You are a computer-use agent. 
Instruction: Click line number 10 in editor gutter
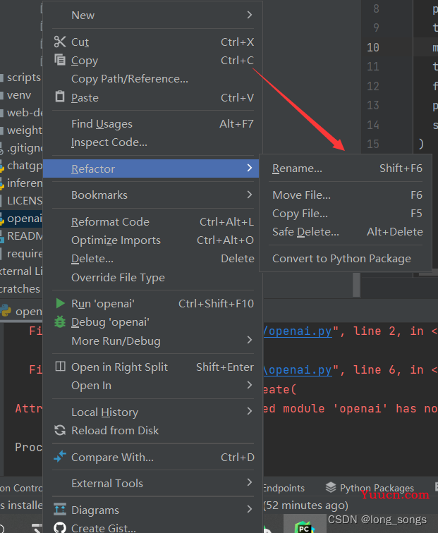pos(373,47)
